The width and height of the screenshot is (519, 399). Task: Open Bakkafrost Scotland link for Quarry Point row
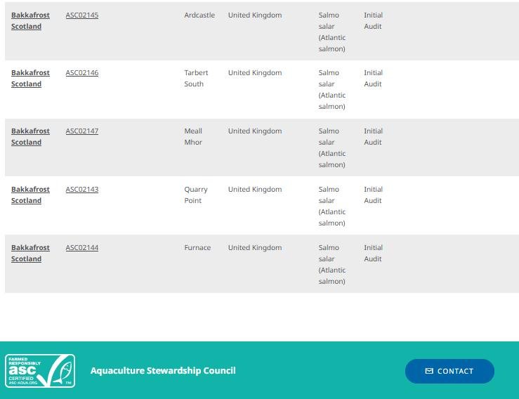30,195
